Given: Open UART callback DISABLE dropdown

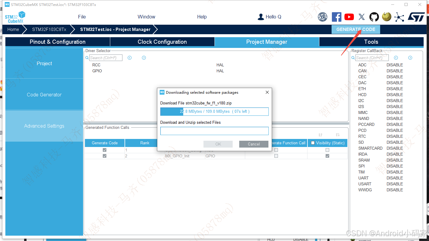Looking at the screenshot, I should [x=395, y=178].
